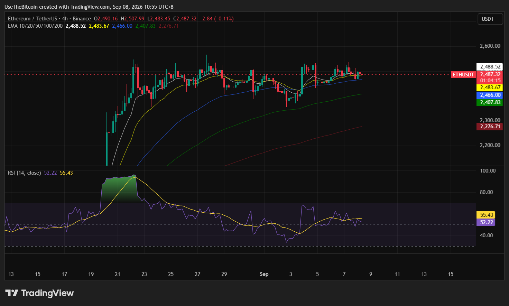Click the dark red EMA value 2,276.71 in legend

(169, 26)
